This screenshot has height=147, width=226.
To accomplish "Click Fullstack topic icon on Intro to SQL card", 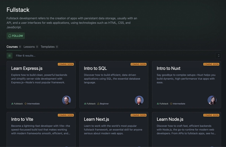I will point(85,104).
